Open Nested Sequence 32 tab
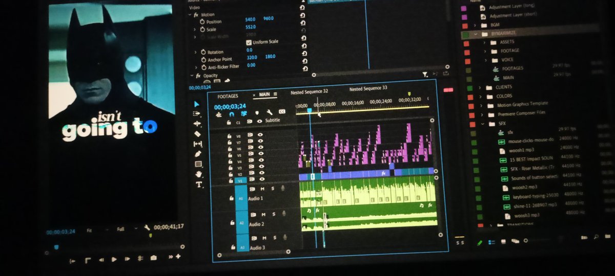 tap(310, 91)
